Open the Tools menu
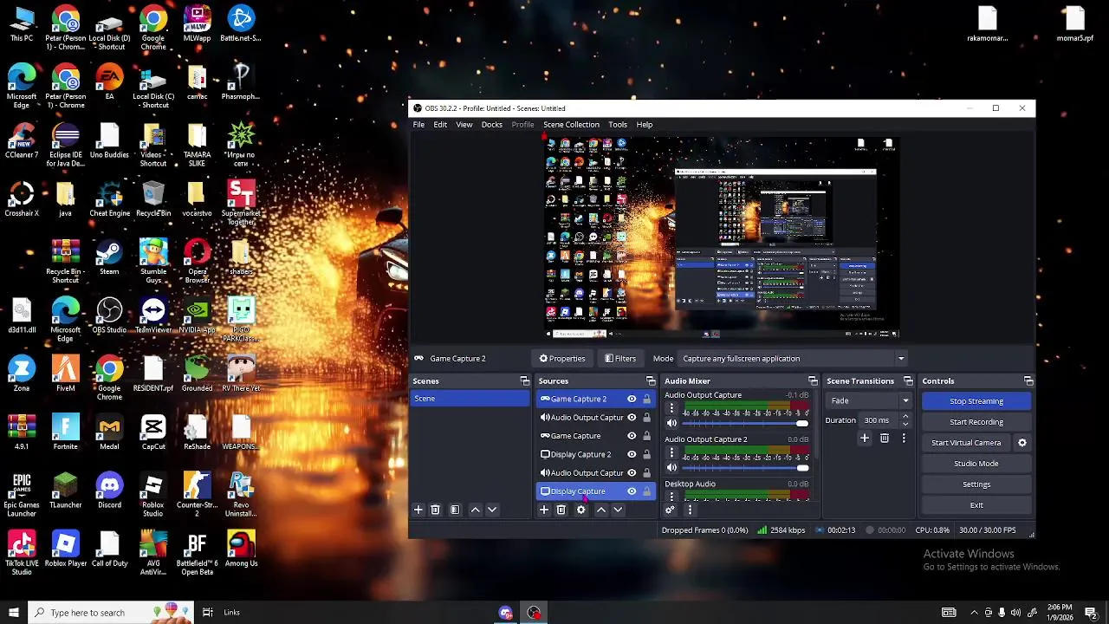1109x624 pixels. point(618,125)
